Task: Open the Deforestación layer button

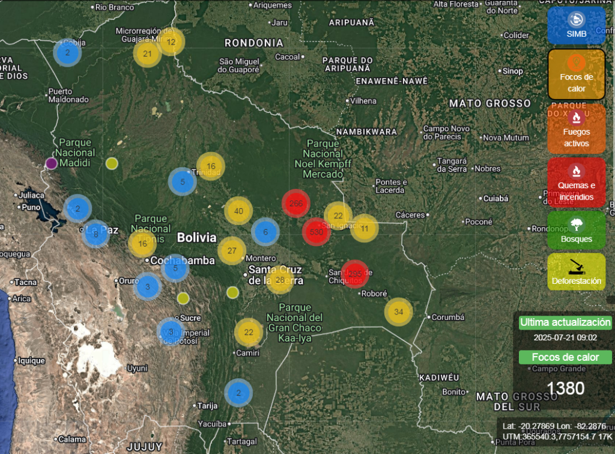Action: [x=576, y=272]
